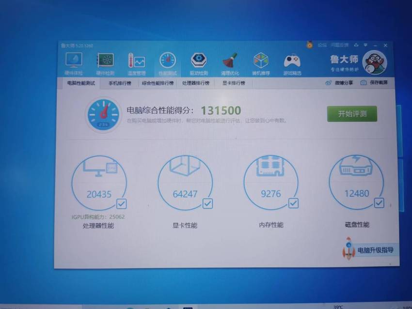Click the drive icon in disk circle
Screen dimensions: 412x309
tap(356, 165)
